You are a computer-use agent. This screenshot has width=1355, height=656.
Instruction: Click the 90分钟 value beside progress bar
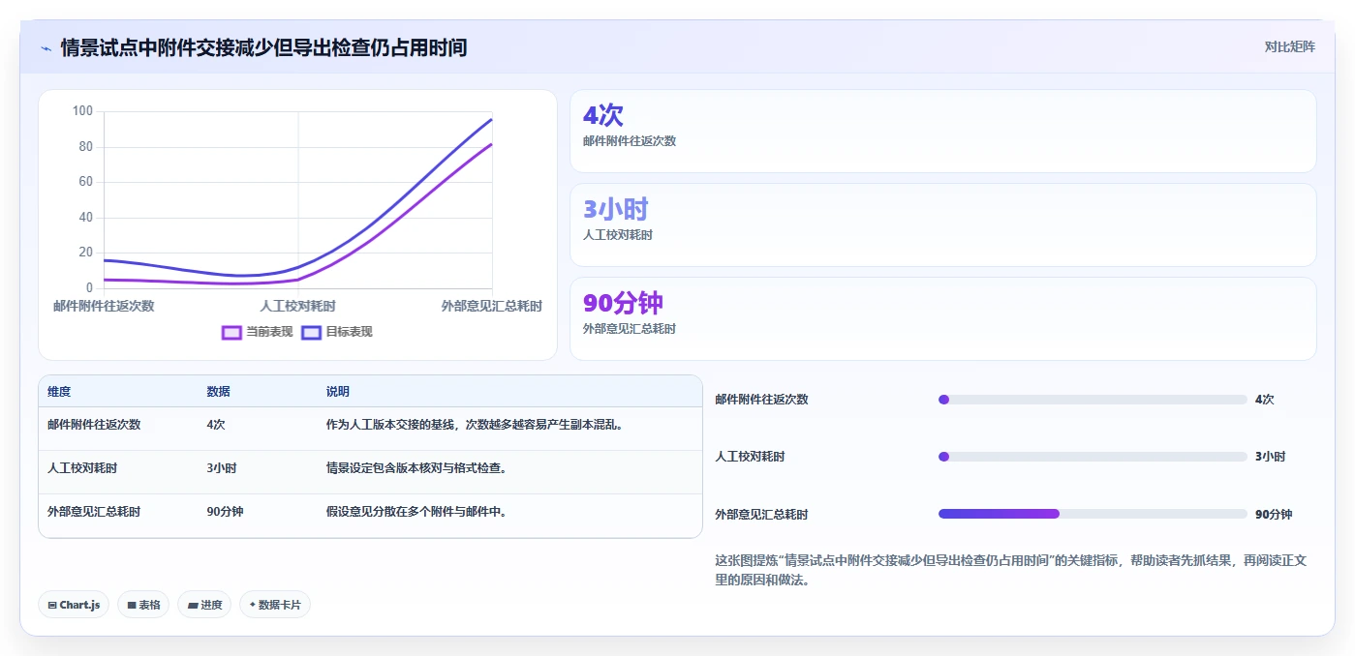(x=1274, y=515)
